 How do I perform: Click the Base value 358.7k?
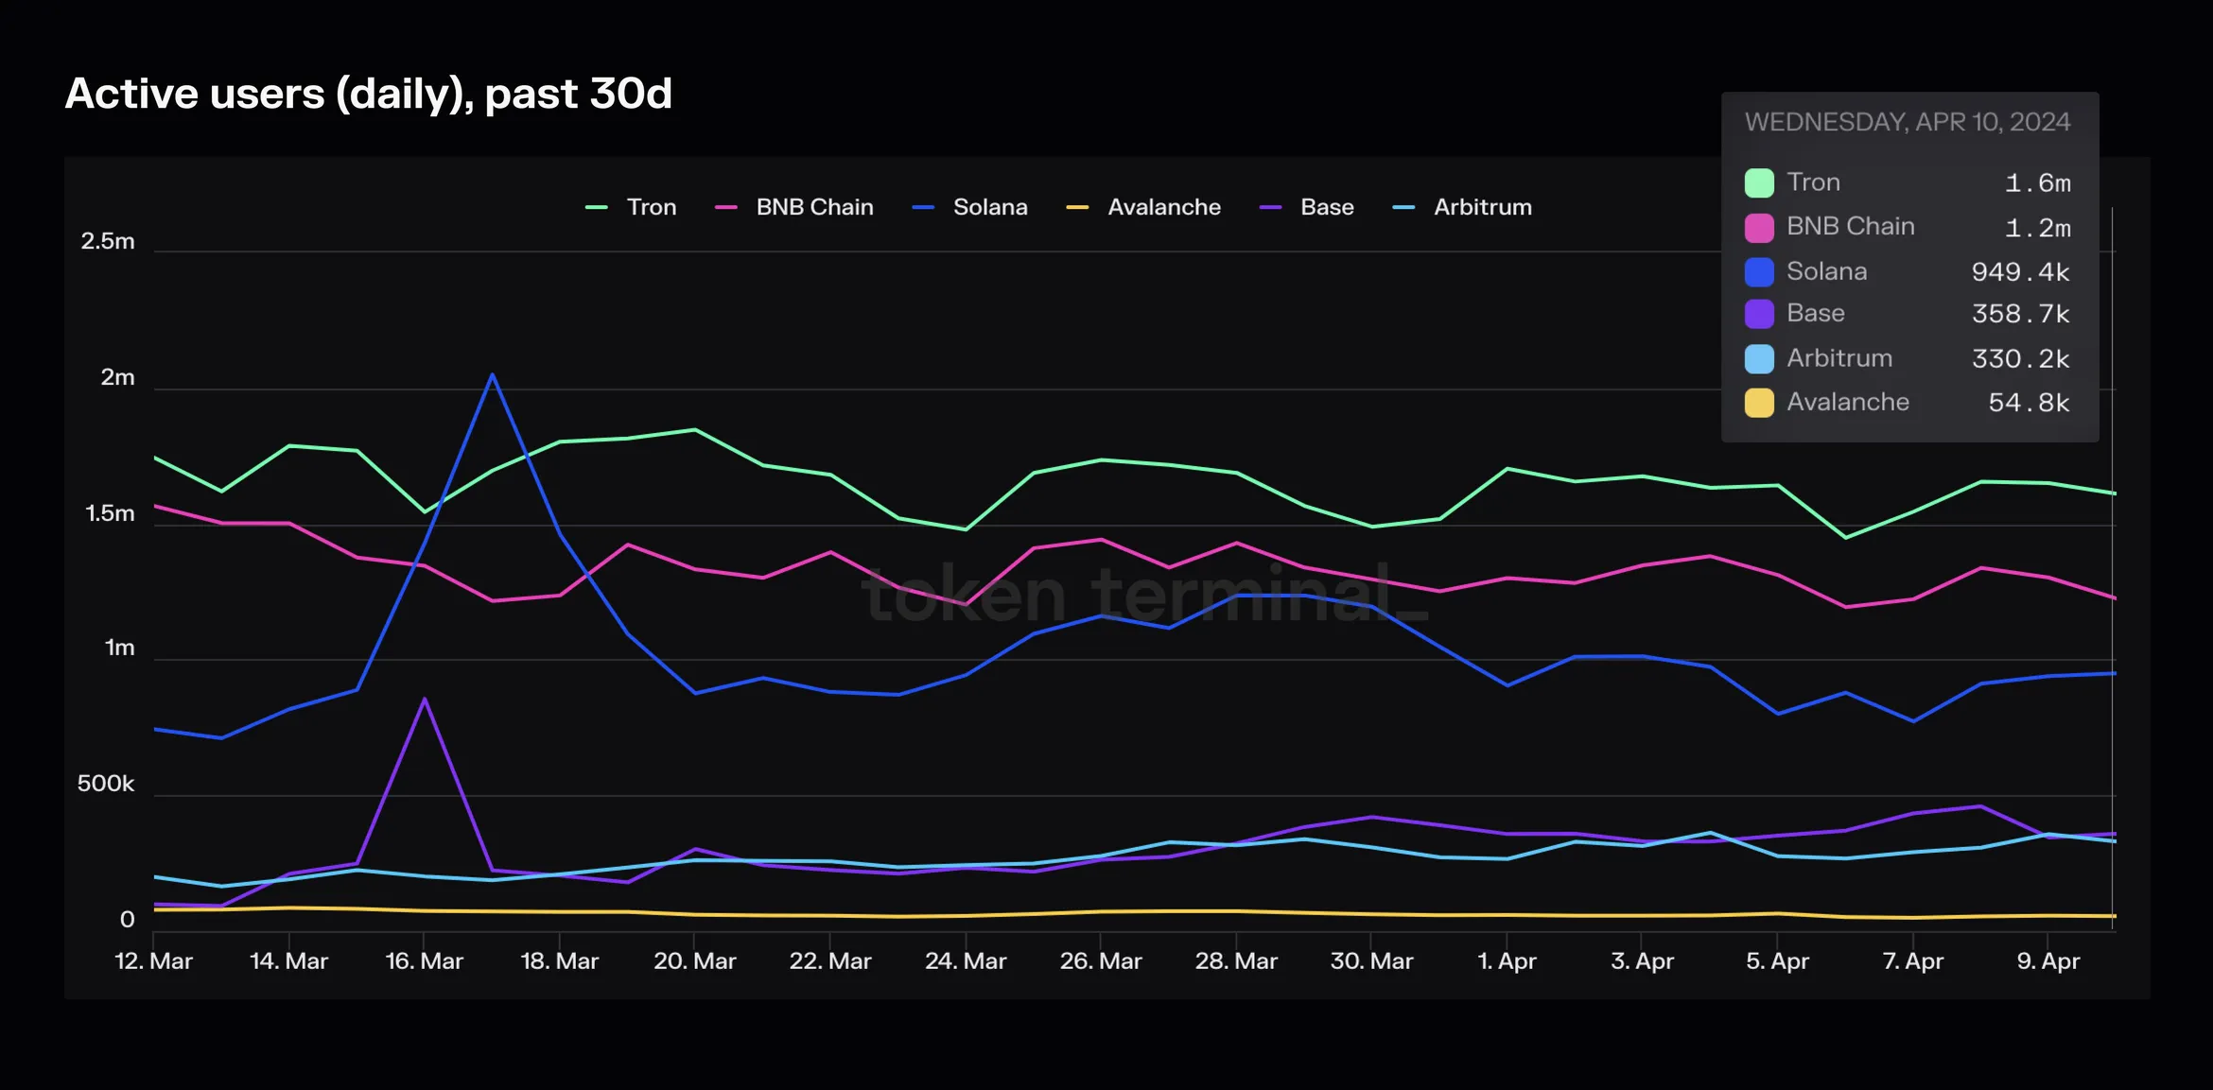(2021, 314)
